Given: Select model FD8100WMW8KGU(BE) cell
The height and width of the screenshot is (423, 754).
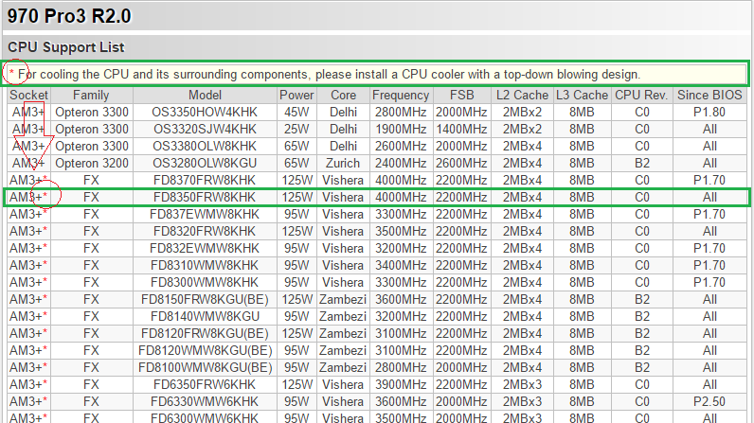Looking at the screenshot, I should (205, 367).
